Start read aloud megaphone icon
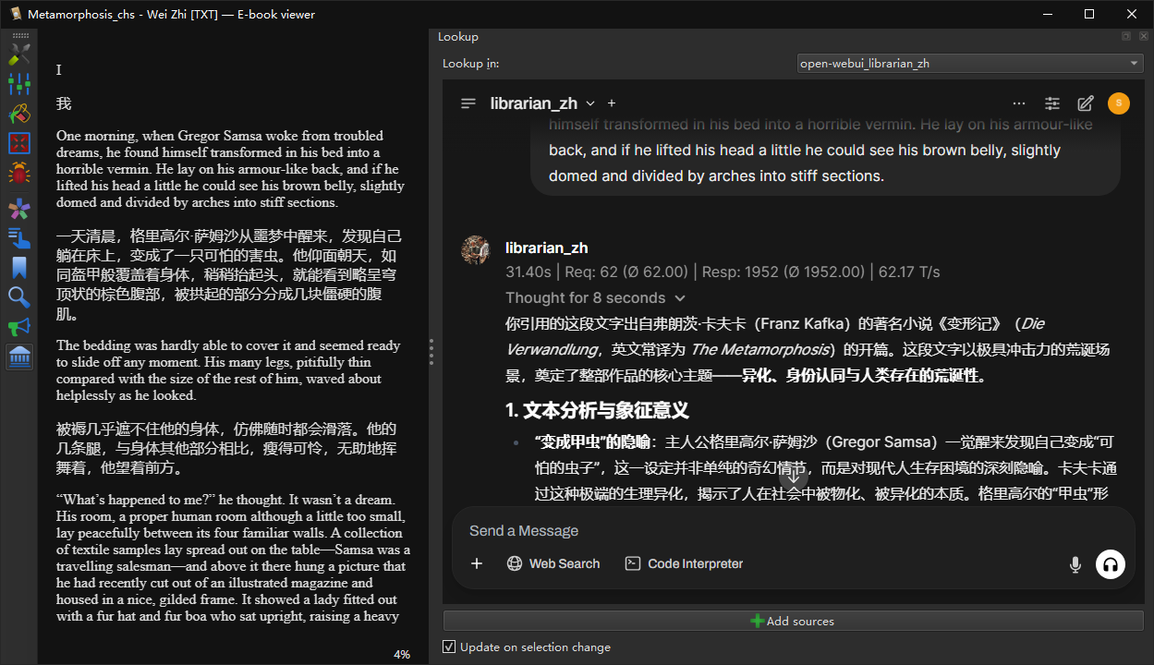 coord(19,327)
